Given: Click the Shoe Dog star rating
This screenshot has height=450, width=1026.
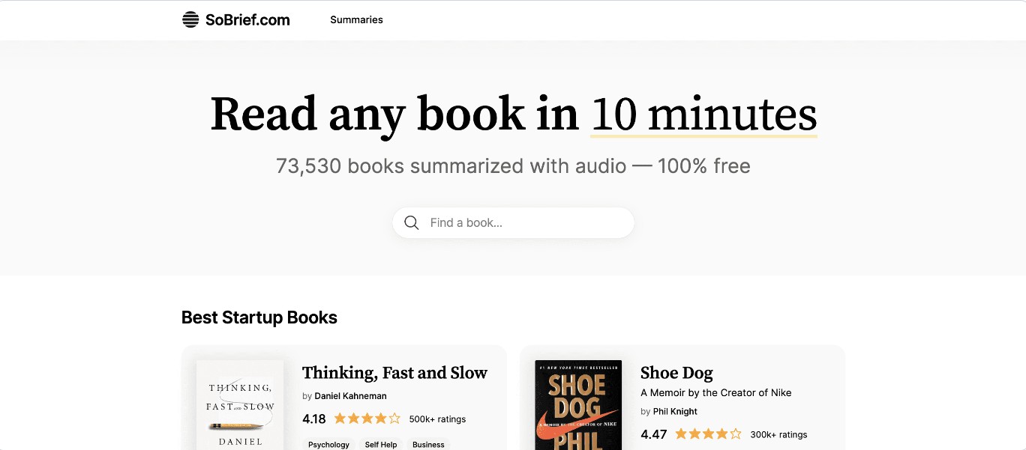Looking at the screenshot, I should tap(708, 434).
